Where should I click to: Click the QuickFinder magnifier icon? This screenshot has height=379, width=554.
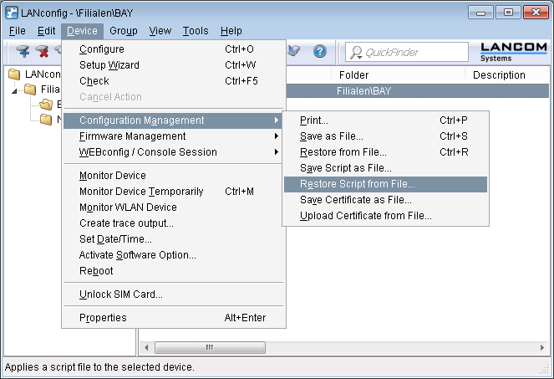[x=357, y=52]
